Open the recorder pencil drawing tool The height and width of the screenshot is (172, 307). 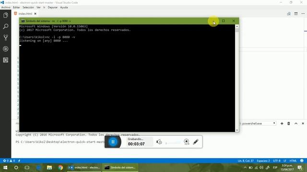[196, 142]
